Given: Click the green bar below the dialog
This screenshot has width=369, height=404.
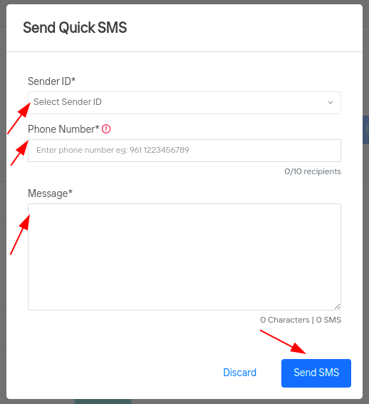Looking at the screenshot, I should [103, 401].
